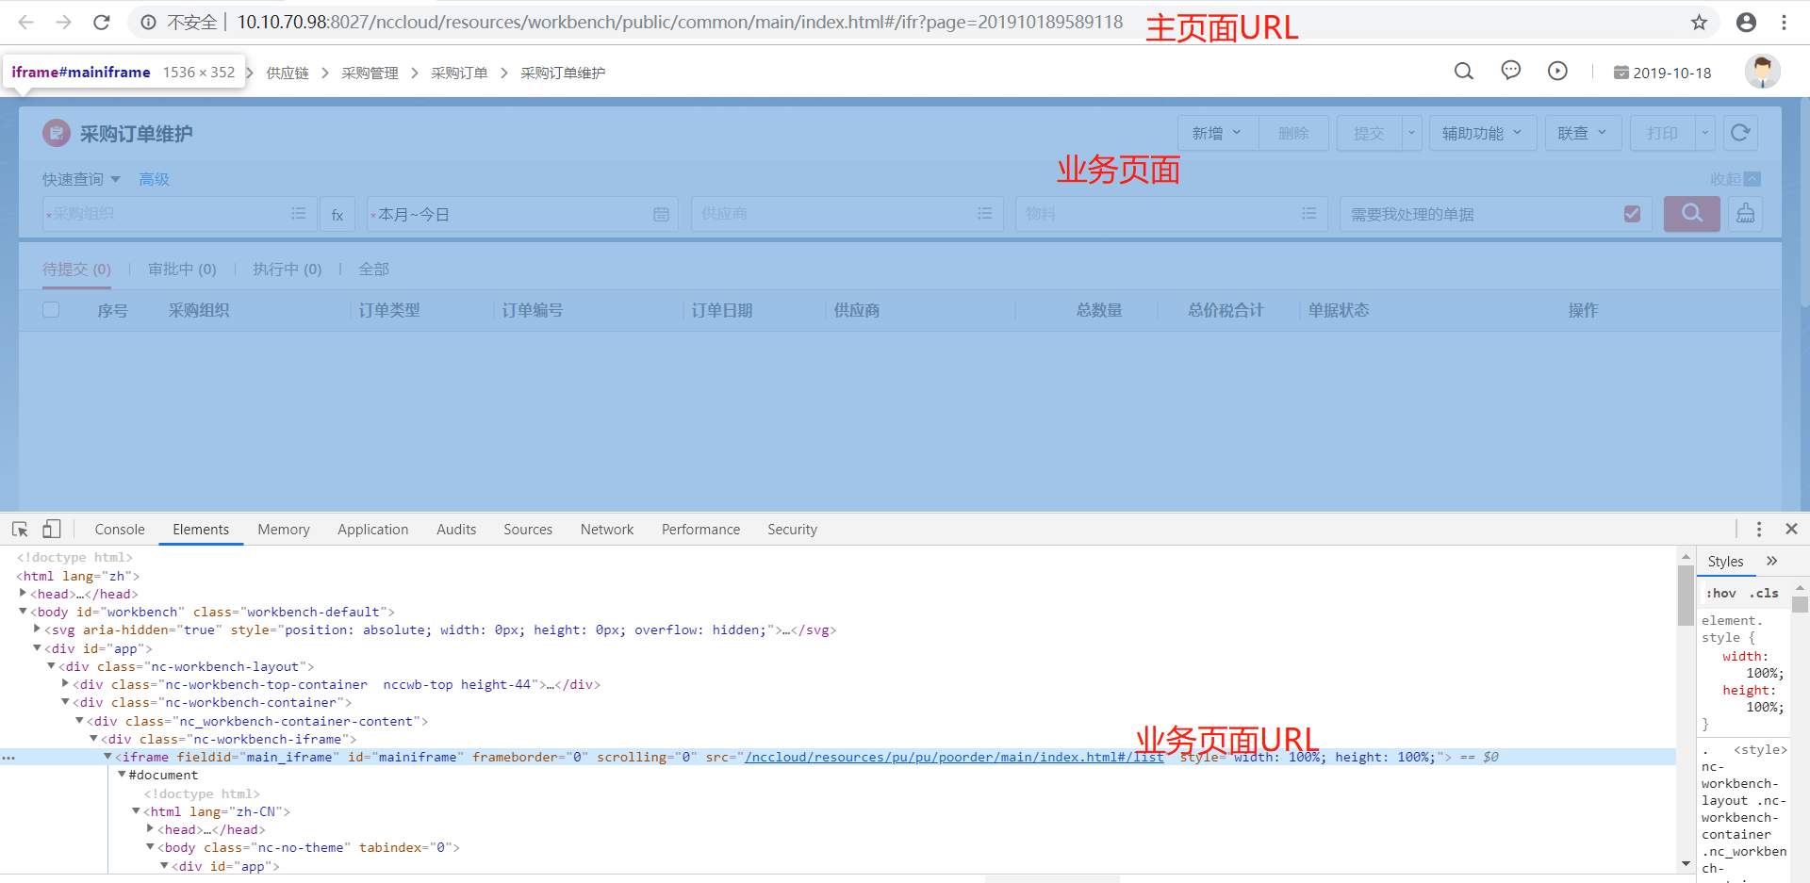Image resolution: width=1810 pixels, height=883 pixels.
Task: Collapse the body#workbench element node
Action: click(x=23, y=612)
